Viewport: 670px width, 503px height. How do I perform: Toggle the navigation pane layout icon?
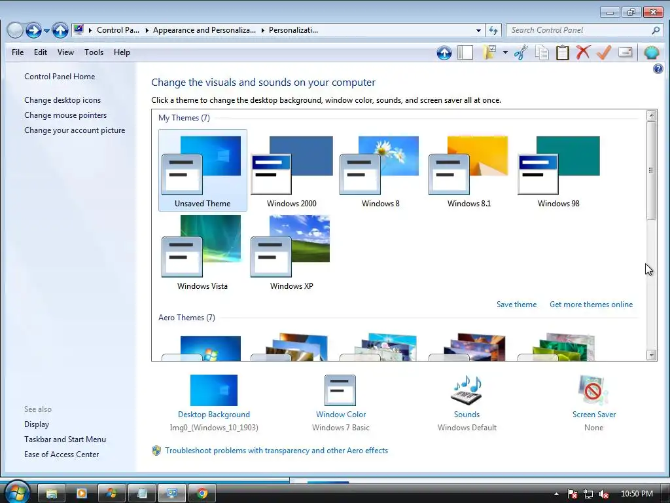[465, 52]
